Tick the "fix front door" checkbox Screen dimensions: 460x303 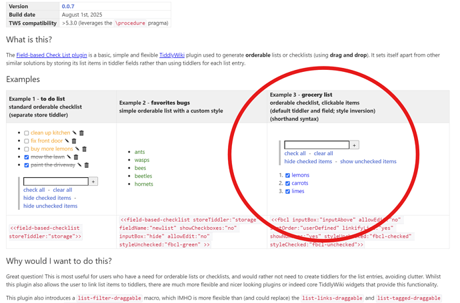point(27,141)
